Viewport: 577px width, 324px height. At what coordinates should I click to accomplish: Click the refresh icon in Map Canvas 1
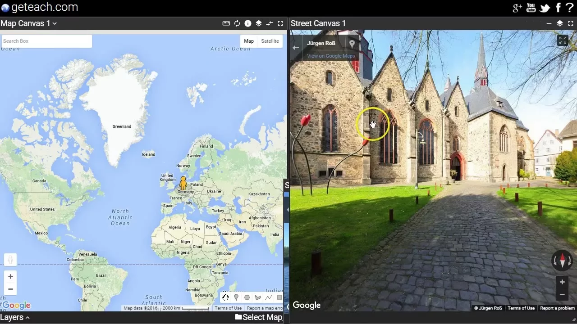pyautogui.click(x=237, y=23)
